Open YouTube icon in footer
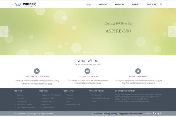 158,113
